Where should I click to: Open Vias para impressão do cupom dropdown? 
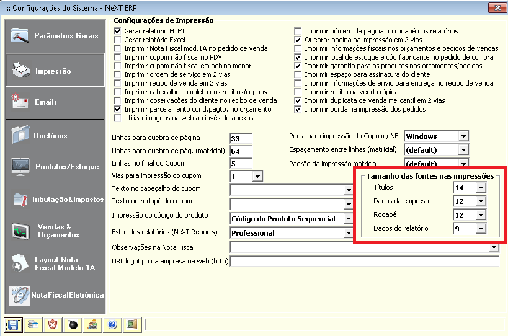coord(257,177)
